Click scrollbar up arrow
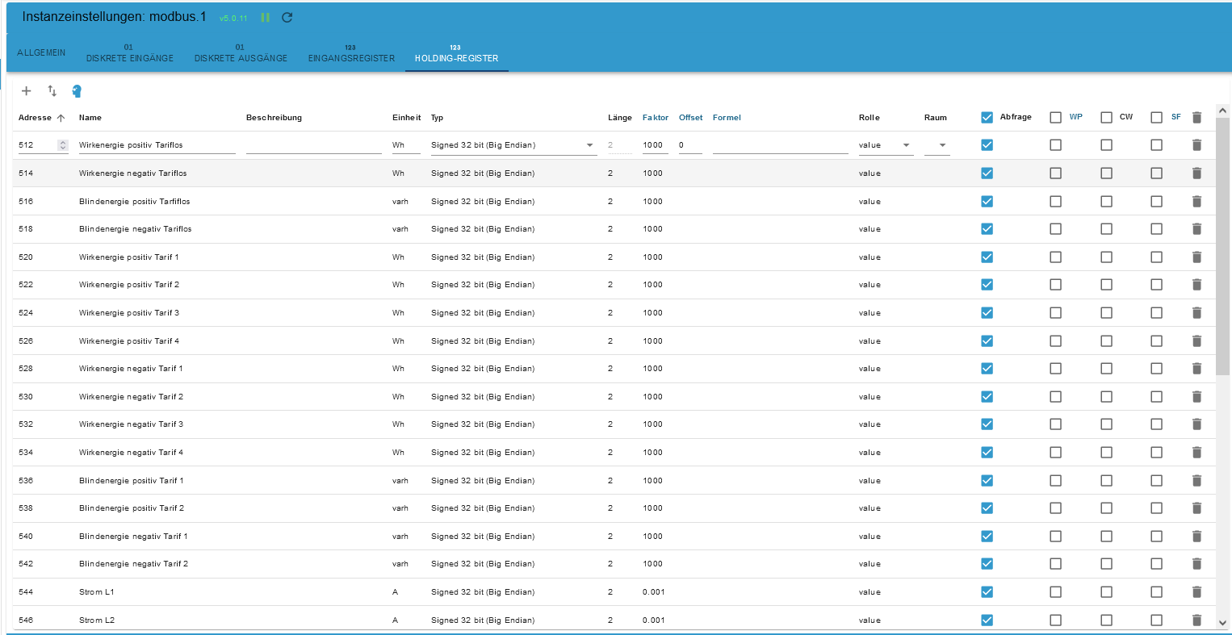Viewport: 1232px width, 635px height. click(x=1222, y=111)
